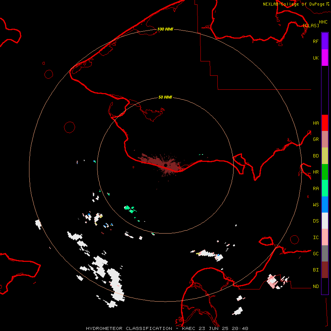Click the bright green RA swatch
The width and height of the screenshot is (331, 331).
325,188
